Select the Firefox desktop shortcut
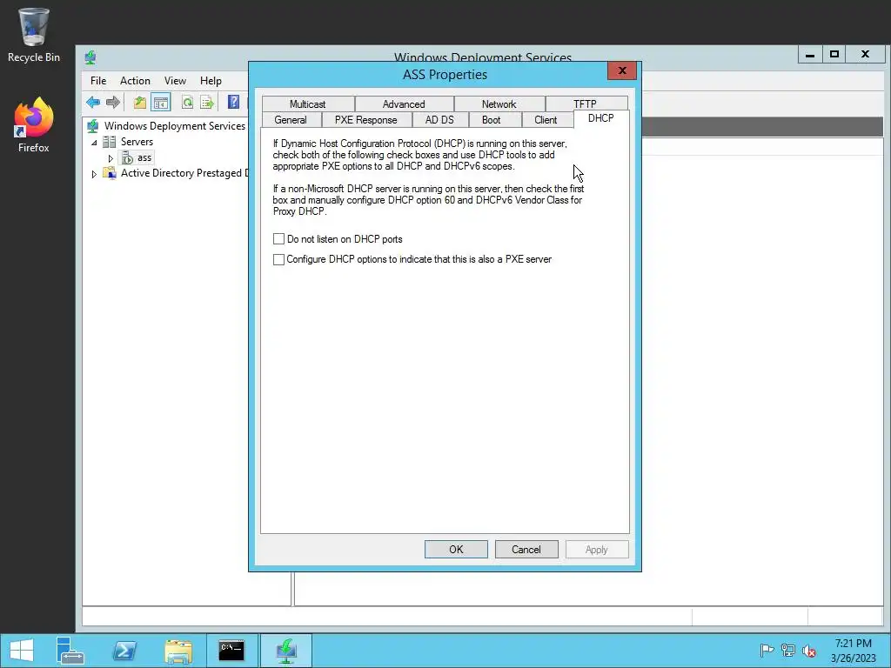 coord(34,125)
